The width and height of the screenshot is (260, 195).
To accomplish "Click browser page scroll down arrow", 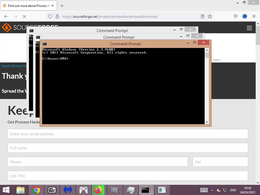I will [258, 183].
